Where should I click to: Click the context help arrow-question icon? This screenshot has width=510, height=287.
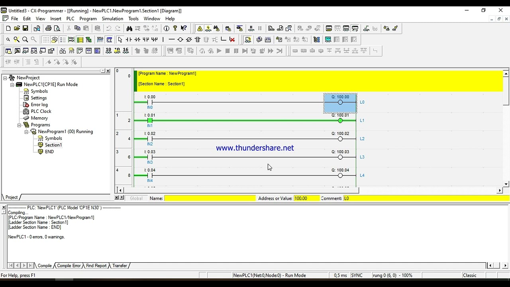point(184,28)
